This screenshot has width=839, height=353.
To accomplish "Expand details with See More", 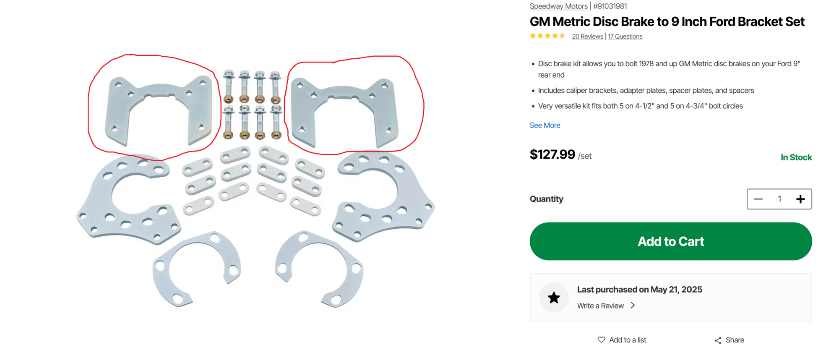I will coord(545,126).
